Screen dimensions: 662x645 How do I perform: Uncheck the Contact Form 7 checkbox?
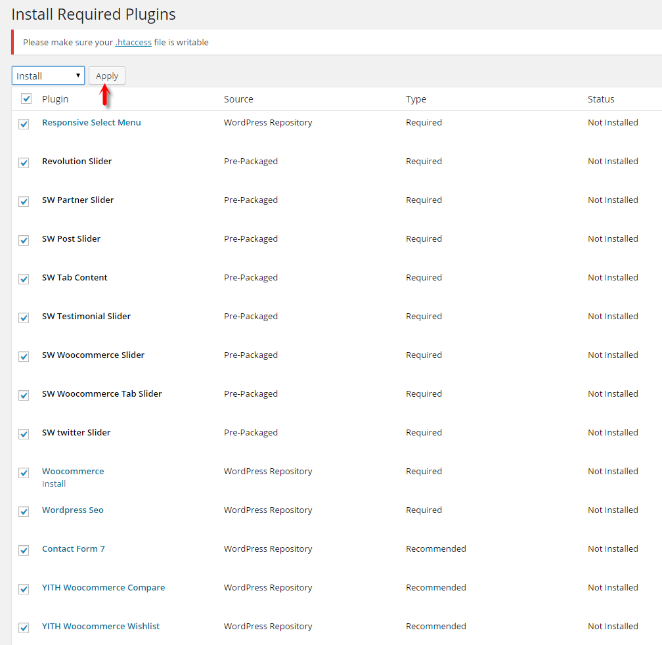pos(24,550)
